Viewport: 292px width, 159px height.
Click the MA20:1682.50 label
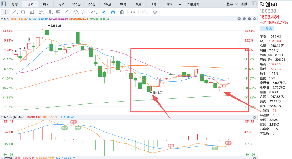pos(58,19)
